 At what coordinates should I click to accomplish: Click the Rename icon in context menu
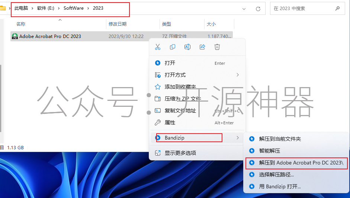point(187,47)
